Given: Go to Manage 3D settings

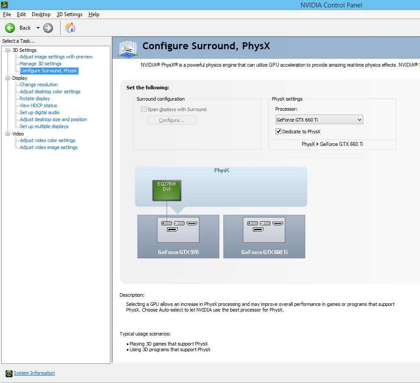Looking at the screenshot, I should pyautogui.click(x=41, y=64).
